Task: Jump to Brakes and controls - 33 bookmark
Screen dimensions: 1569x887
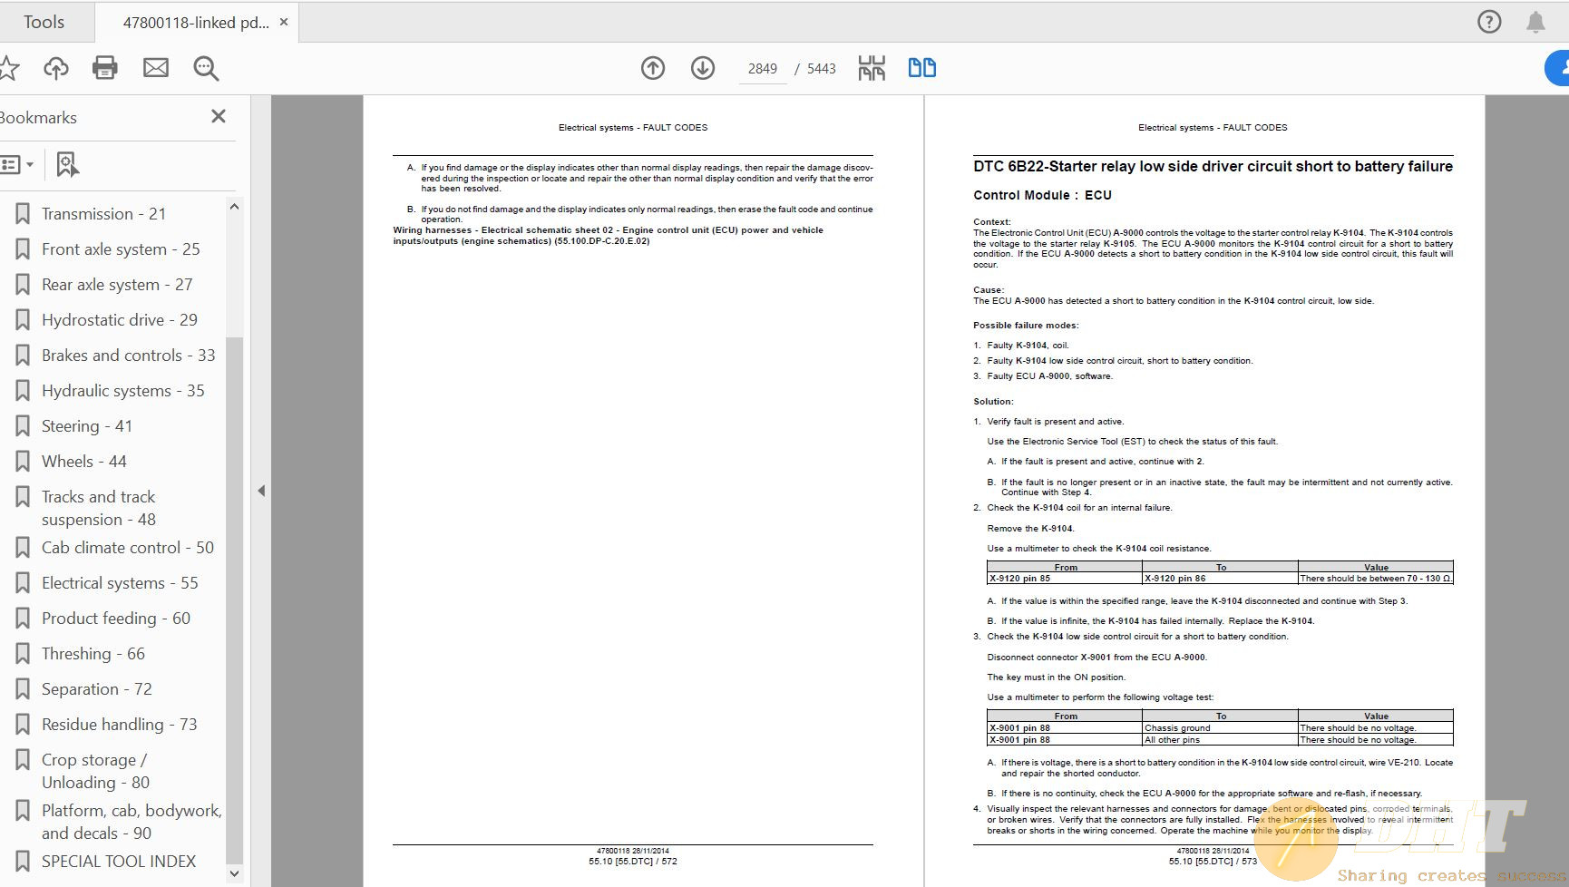Action: pos(129,356)
